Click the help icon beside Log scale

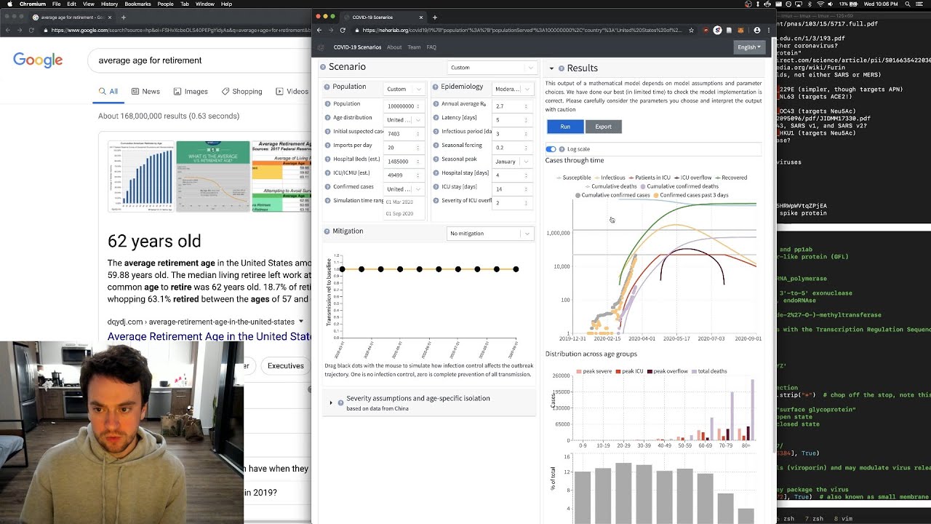[562, 149]
